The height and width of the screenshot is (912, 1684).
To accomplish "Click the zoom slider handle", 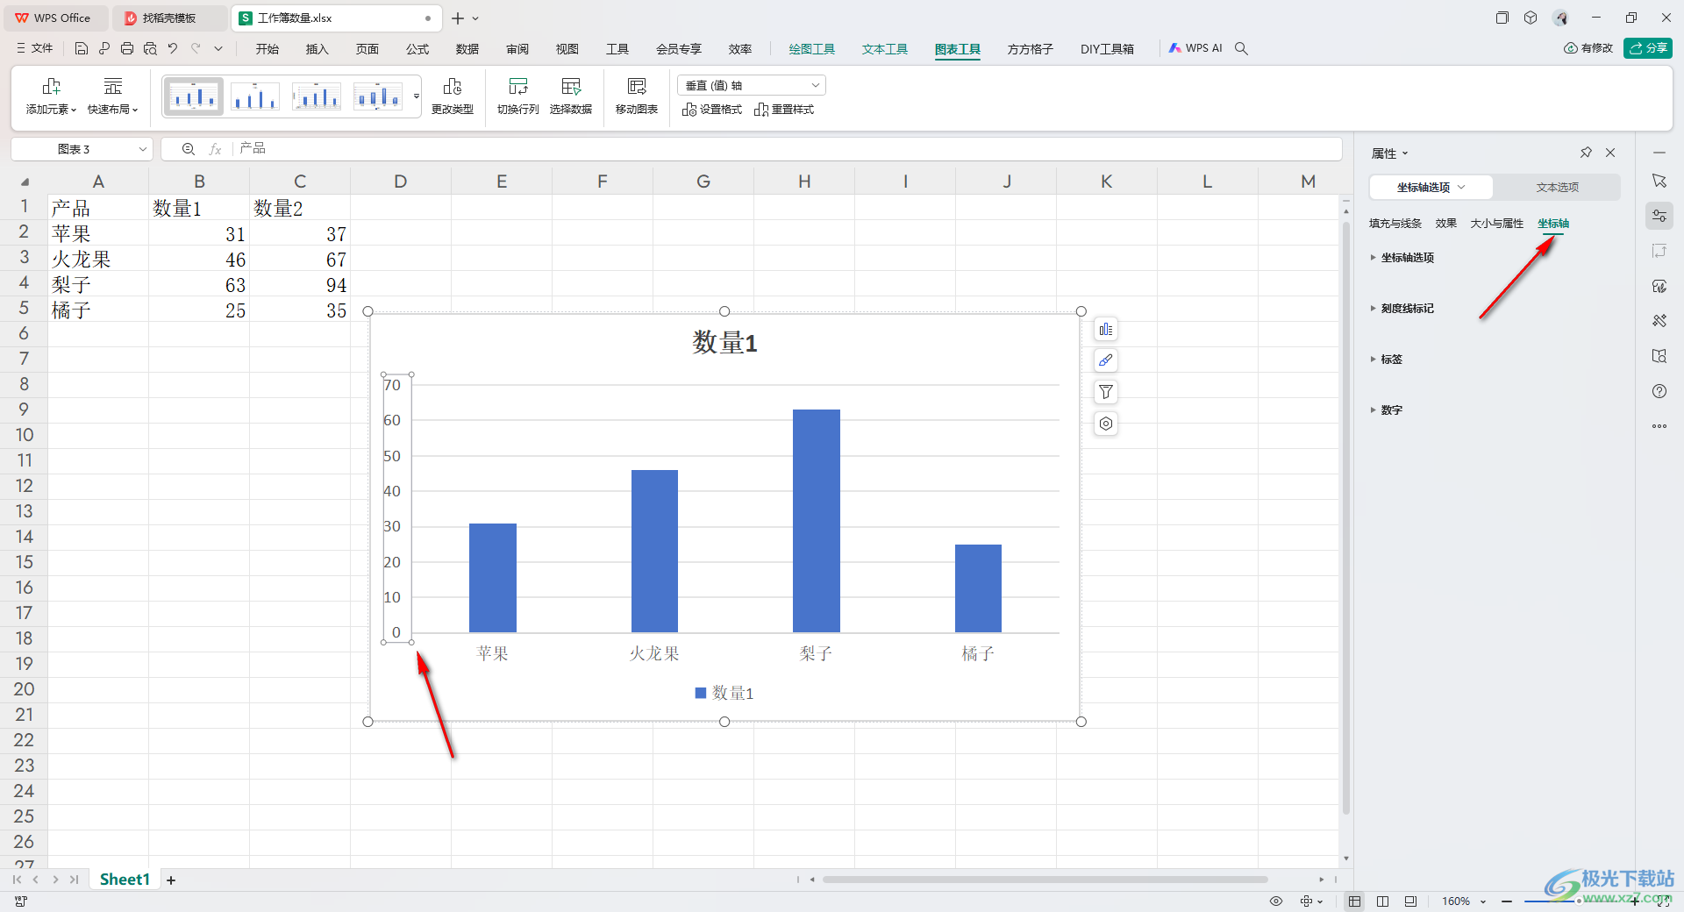I will pos(1579,901).
